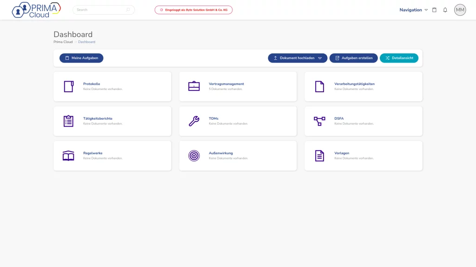
Task: Click the Prima Cloud logo
Action: (36, 10)
